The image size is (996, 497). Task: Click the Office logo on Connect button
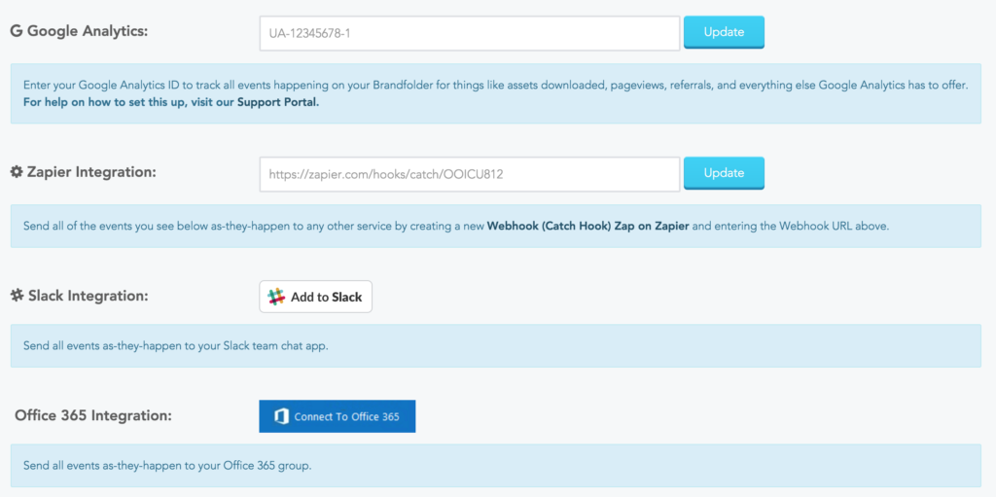pos(282,417)
